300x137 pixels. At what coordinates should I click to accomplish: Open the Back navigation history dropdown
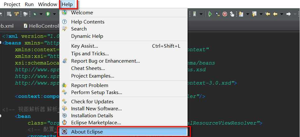click(282, 14)
